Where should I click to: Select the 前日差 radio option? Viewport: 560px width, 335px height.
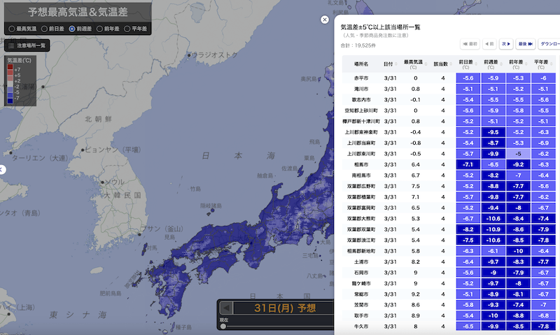(43, 29)
